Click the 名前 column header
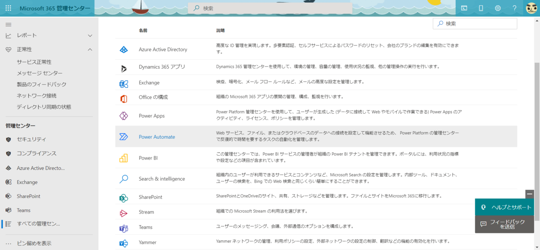Screen dimensions: 540x250 (143, 31)
